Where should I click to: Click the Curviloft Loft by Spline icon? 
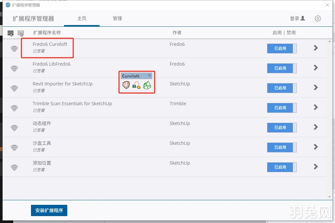pos(126,85)
